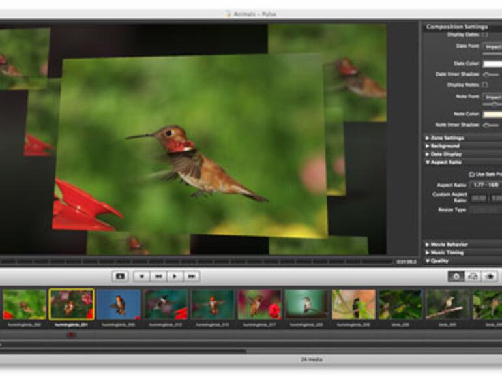Click the 24 media status text
The height and width of the screenshot is (377, 502).
pyautogui.click(x=312, y=359)
